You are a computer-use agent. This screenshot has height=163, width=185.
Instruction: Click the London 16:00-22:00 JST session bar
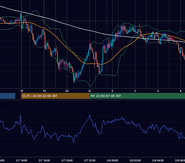pyautogui.click(x=55, y=96)
